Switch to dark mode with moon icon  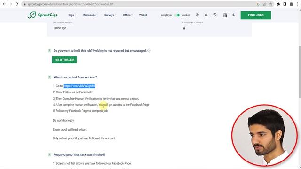click(x=234, y=15)
